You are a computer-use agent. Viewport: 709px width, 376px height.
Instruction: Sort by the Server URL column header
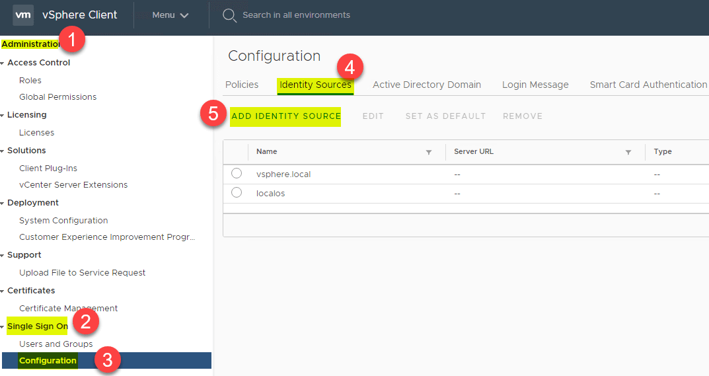click(x=473, y=151)
